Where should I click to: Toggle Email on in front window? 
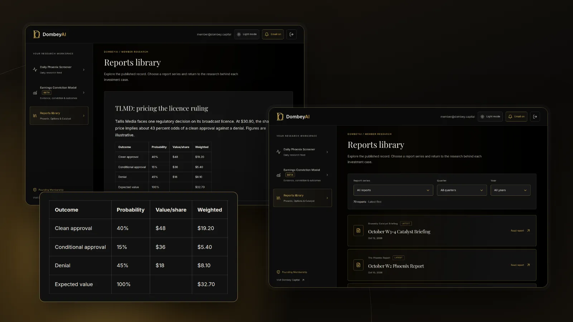pyautogui.click(x=516, y=117)
